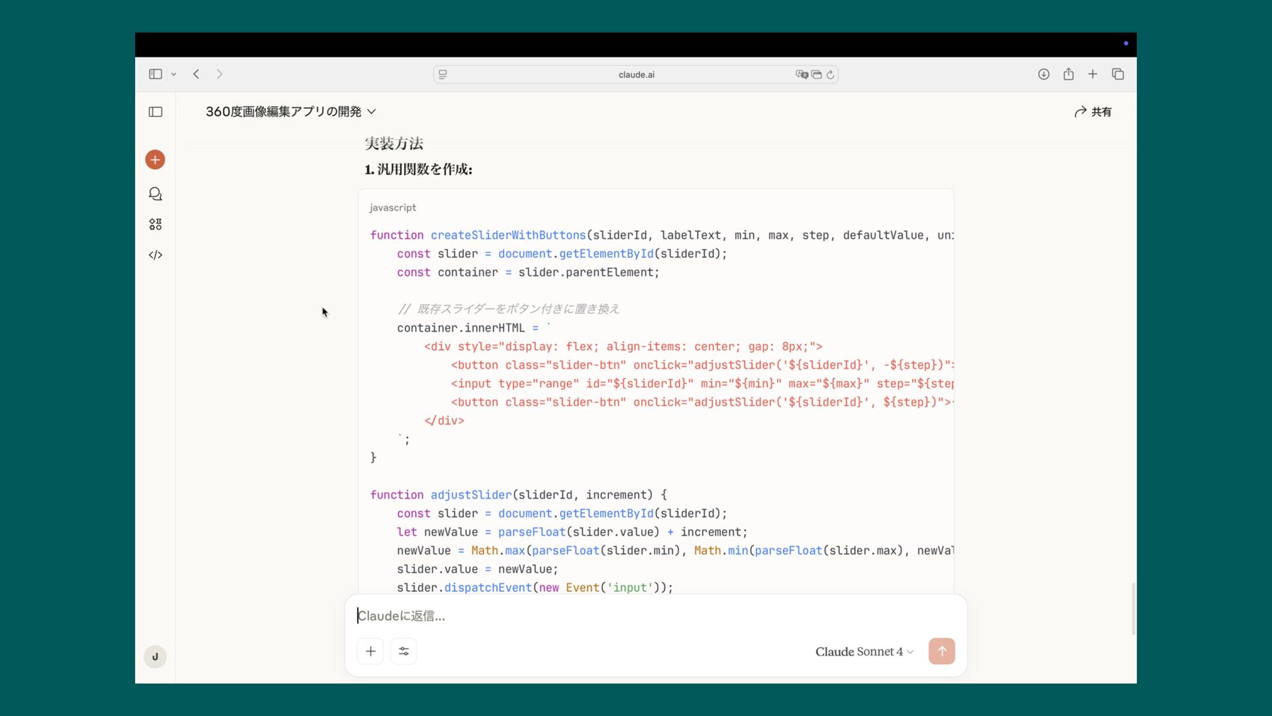Open the Claude Sonnet 4 model selector
The image size is (1272, 716).
tap(865, 652)
